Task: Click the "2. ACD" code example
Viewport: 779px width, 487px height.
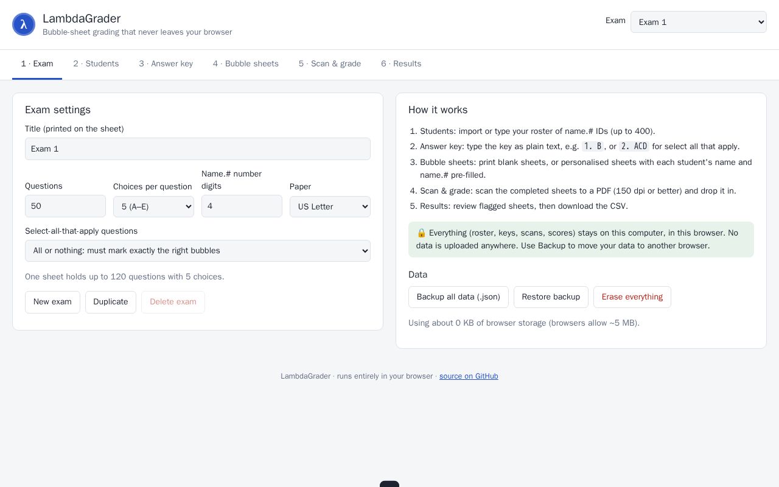Action: pyautogui.click(x=634, y=147)
